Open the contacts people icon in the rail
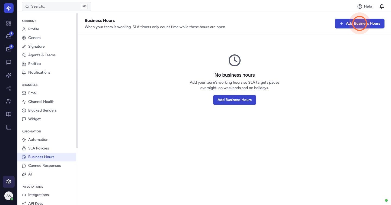The image size is (391, 205). coord(9,101)
